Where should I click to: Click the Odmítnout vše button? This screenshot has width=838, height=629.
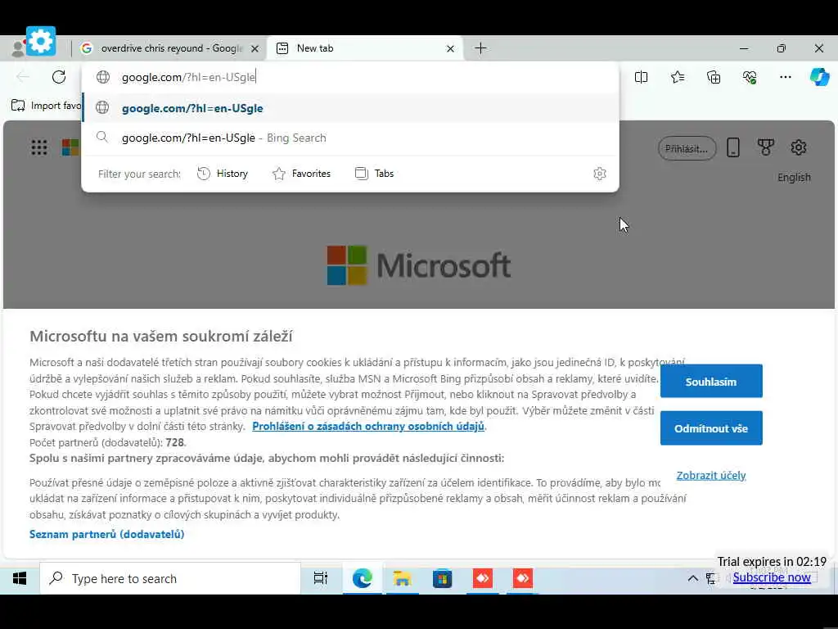coord(711,428)
